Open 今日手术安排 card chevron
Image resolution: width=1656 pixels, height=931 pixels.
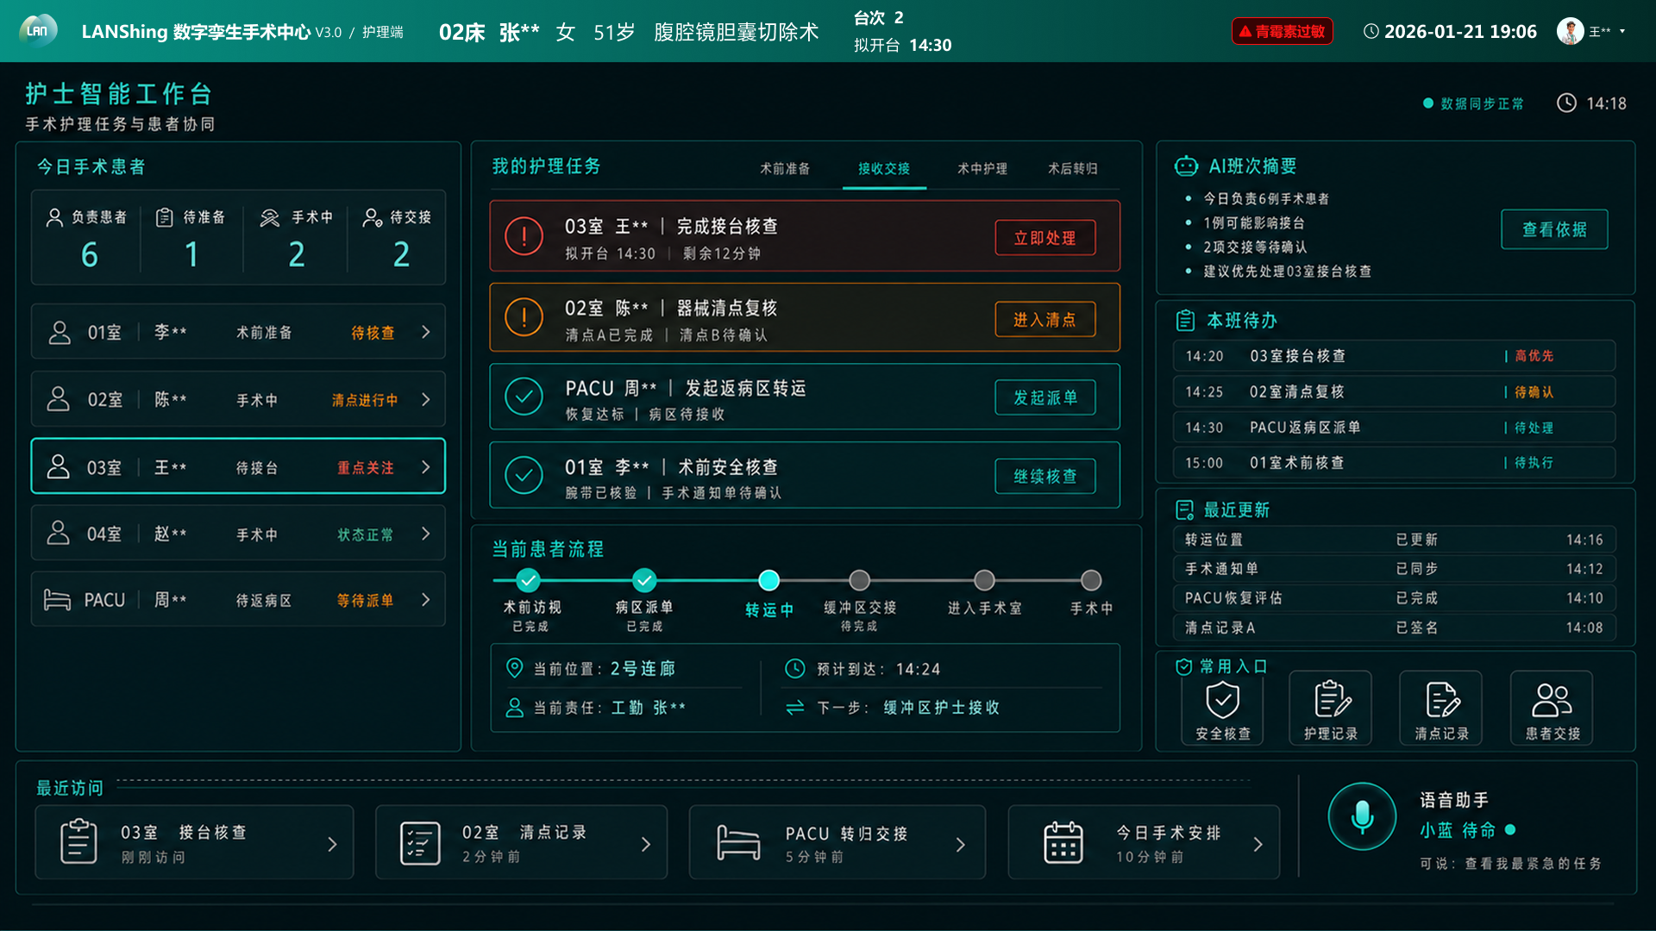[x=1258, y=844]
